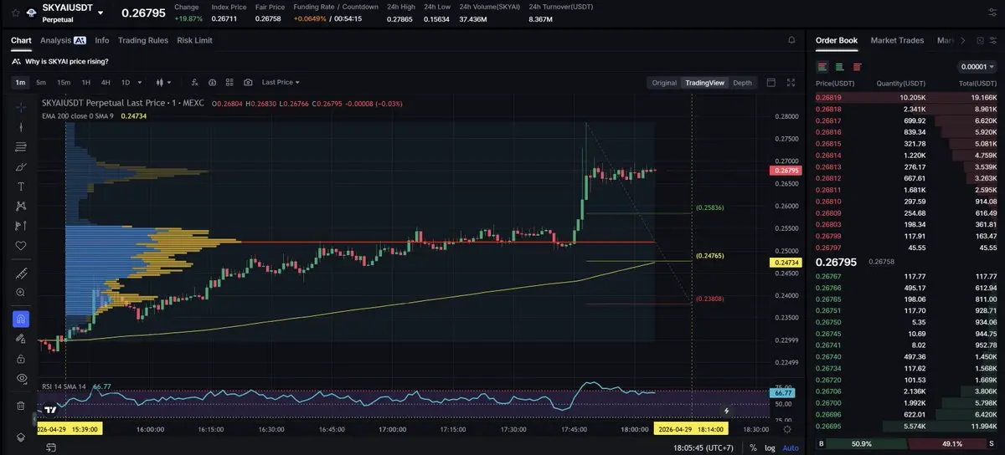1005x455 pixels.
Task: Switch to the Chart tab
Action: tap(21, 40)
